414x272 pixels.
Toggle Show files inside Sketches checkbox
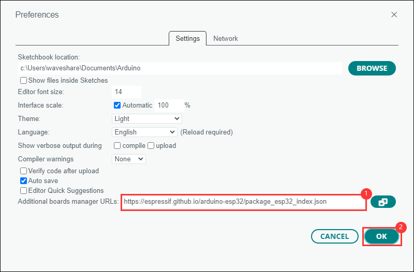coord(23,80)
